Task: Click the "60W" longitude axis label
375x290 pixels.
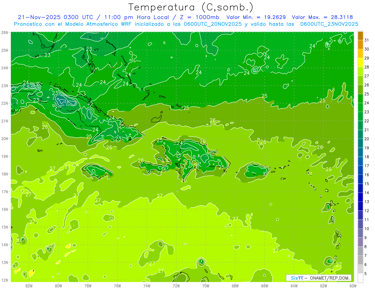Action: pyautogui.click(x=353, y=286)
